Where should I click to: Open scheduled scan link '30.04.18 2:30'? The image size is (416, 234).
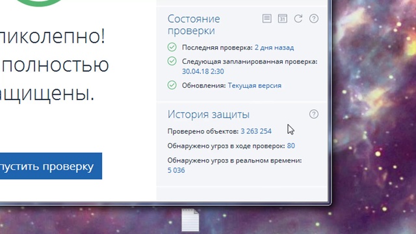click(203, 71)
